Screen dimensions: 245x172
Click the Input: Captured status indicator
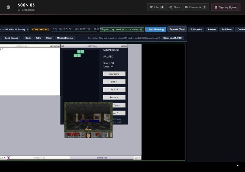122,29
